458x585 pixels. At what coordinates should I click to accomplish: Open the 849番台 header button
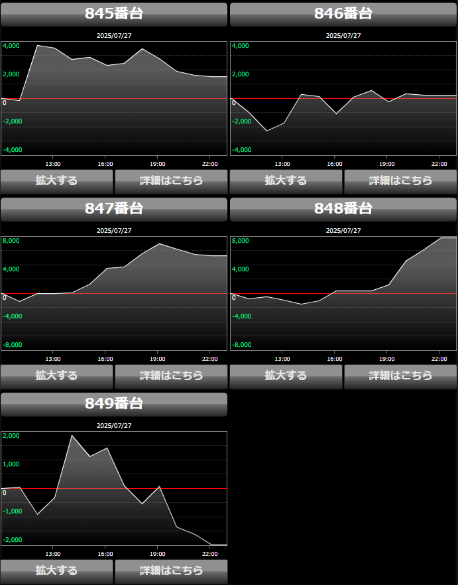[114, 405]
